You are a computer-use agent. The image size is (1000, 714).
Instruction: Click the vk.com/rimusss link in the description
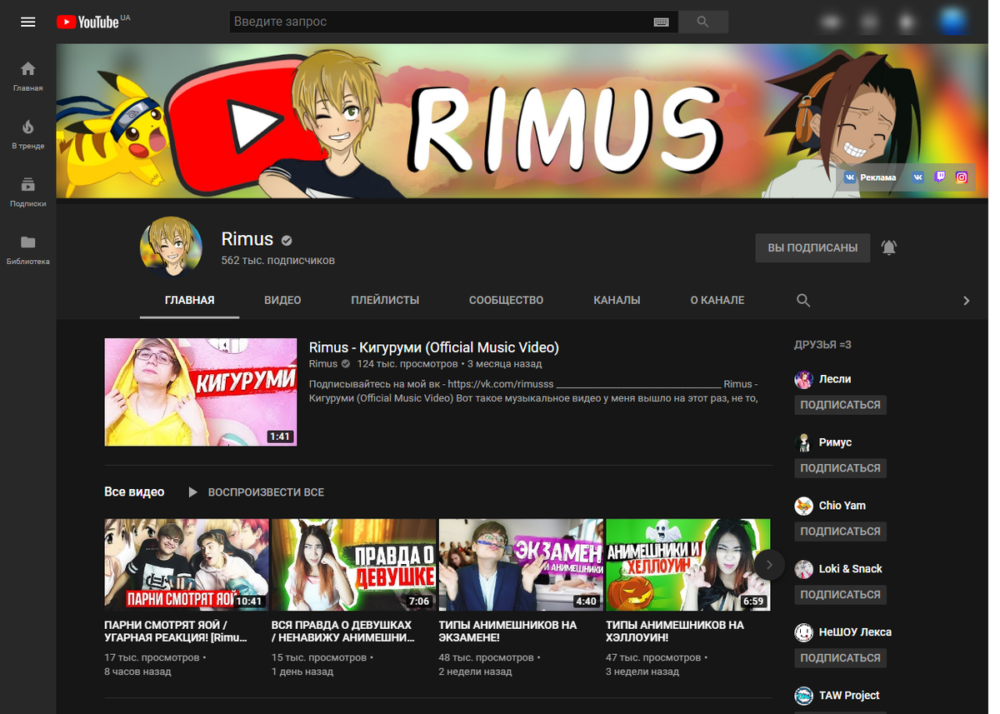tap(500, 384)
